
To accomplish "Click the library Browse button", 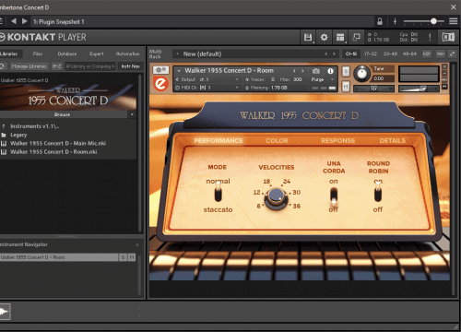I will [x=64, y=114].
